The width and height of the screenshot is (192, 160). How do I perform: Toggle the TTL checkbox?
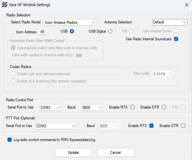click(x=183, y=107)
